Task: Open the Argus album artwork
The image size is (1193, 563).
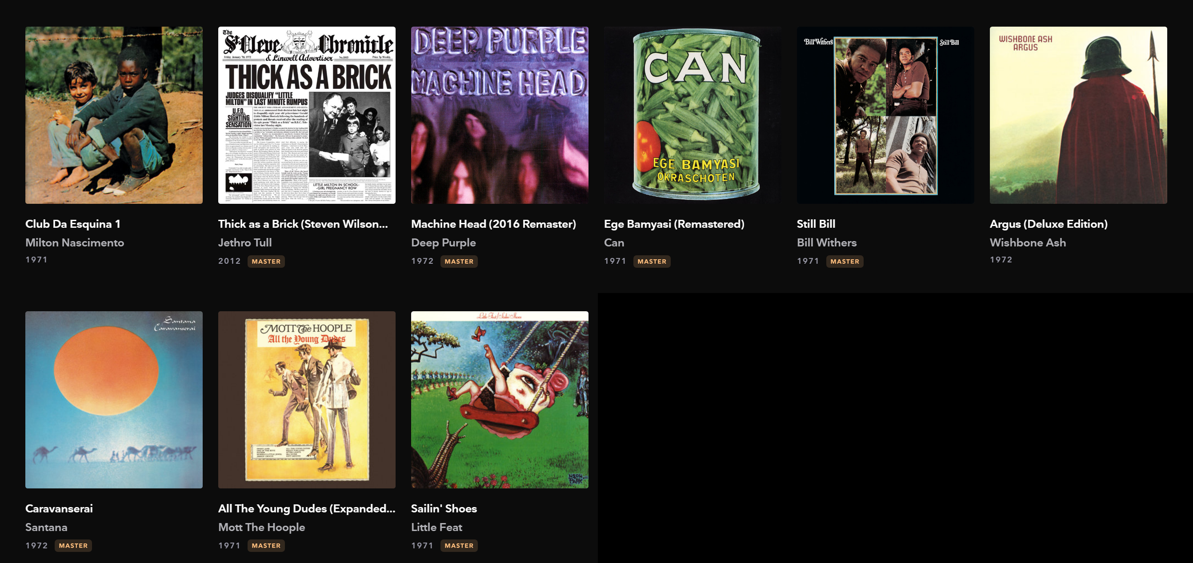Action: (1078, 115)
